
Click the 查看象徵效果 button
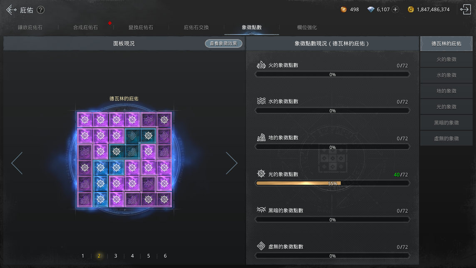pyautogui.click(x=223, y=43)
